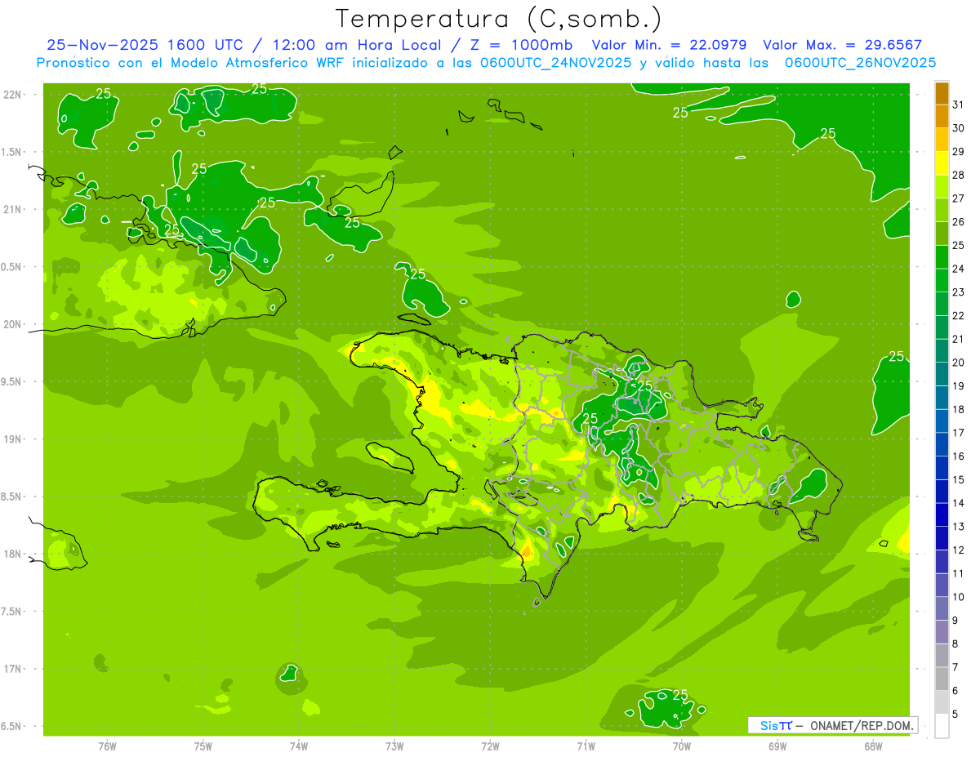The image size is (980, 757).
Task: Click the "68W" longitude axis label
Action: [x=873, y=746]
